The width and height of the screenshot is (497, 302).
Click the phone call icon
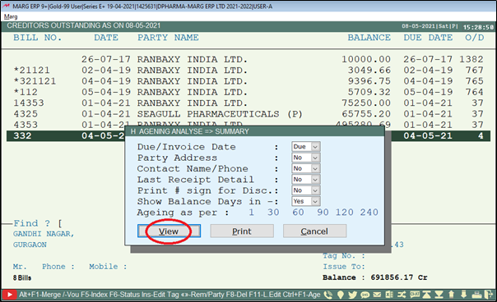click(328, 295)
